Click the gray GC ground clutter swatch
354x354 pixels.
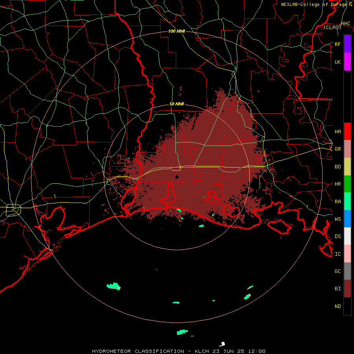tap(347, 271)
